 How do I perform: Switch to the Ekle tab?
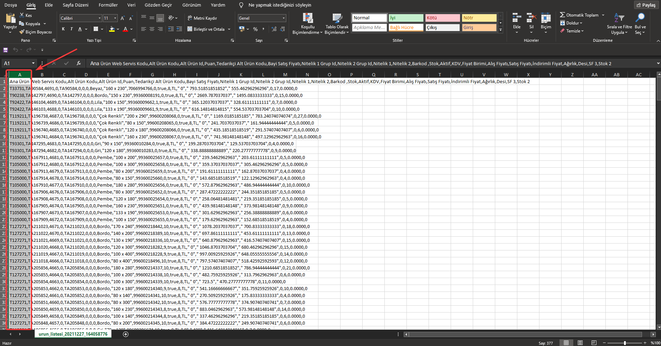pyautogui.click(x=49, y=5)
